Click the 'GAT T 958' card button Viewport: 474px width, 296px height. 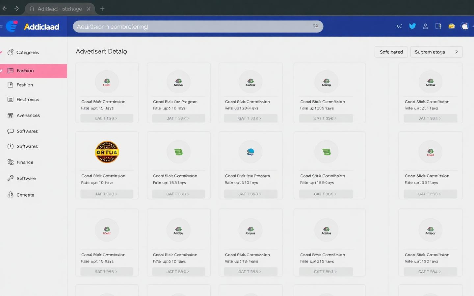pyautogui.click(x=106, y=272)
